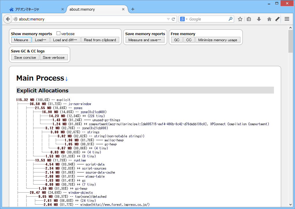Expand the gc-heap 1.50 MB entry
Screen dimensions: 295x209
63,189
